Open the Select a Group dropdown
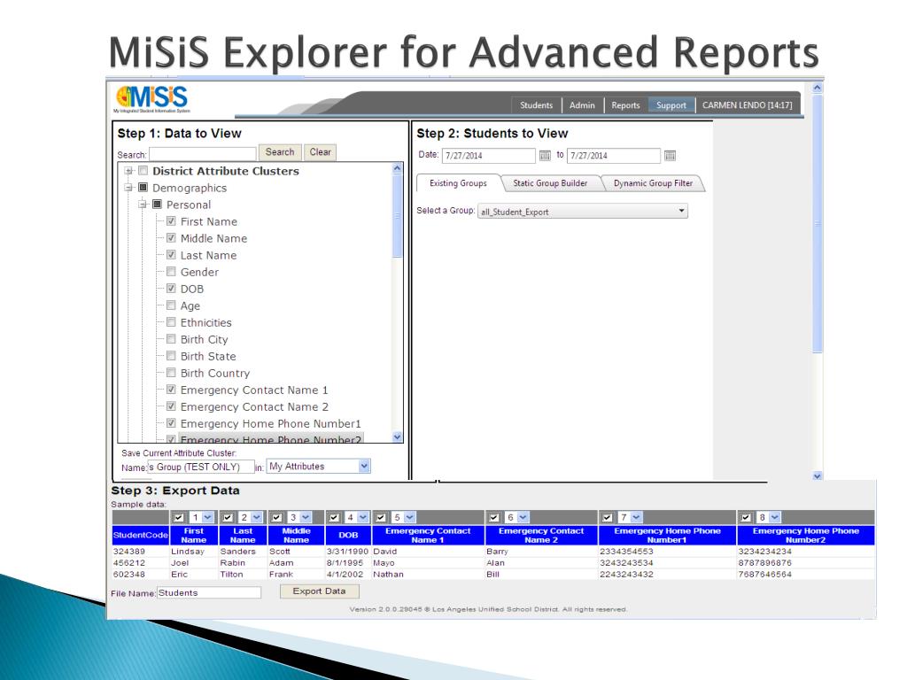 [x=583, y=212]
